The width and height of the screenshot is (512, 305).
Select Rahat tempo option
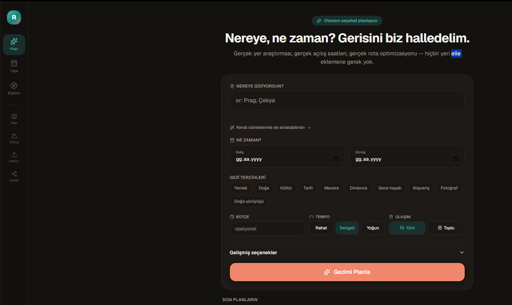(321, 228)
